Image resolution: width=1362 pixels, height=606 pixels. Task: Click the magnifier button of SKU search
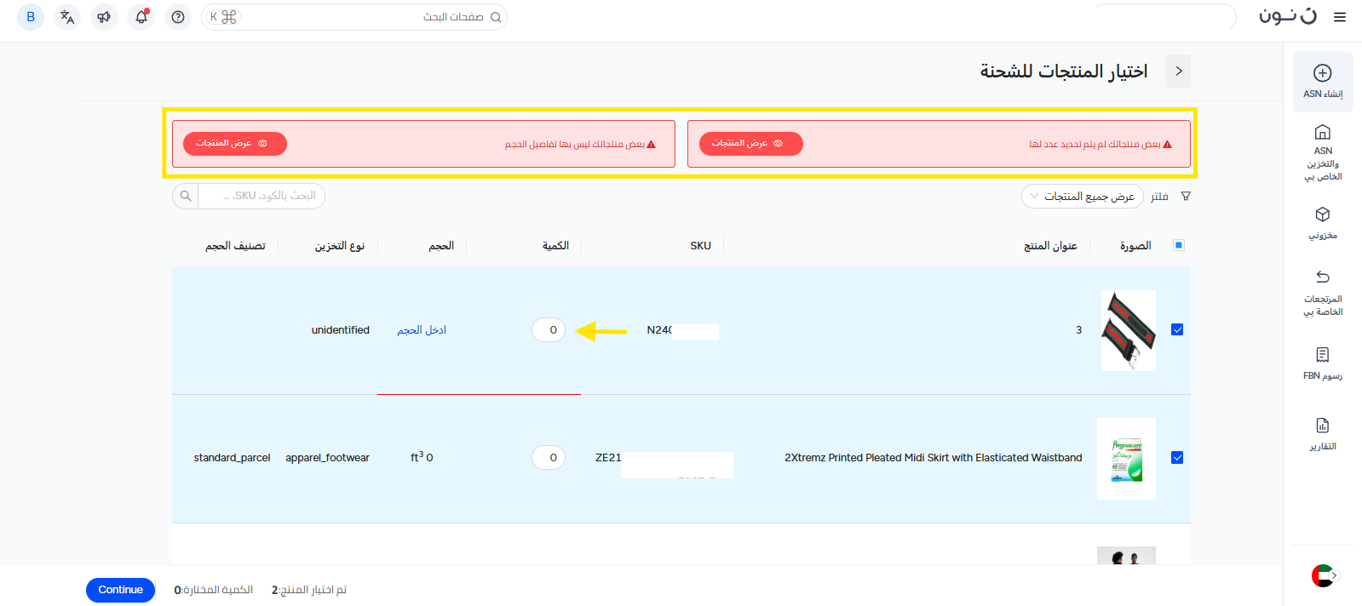(x=186, y=196)
